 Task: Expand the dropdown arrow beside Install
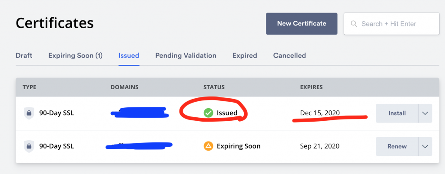coord(425,113)
